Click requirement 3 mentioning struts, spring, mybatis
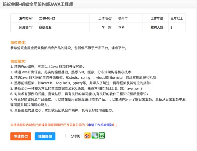The height and width of the screenshot is (151, 197). [84, 77]
